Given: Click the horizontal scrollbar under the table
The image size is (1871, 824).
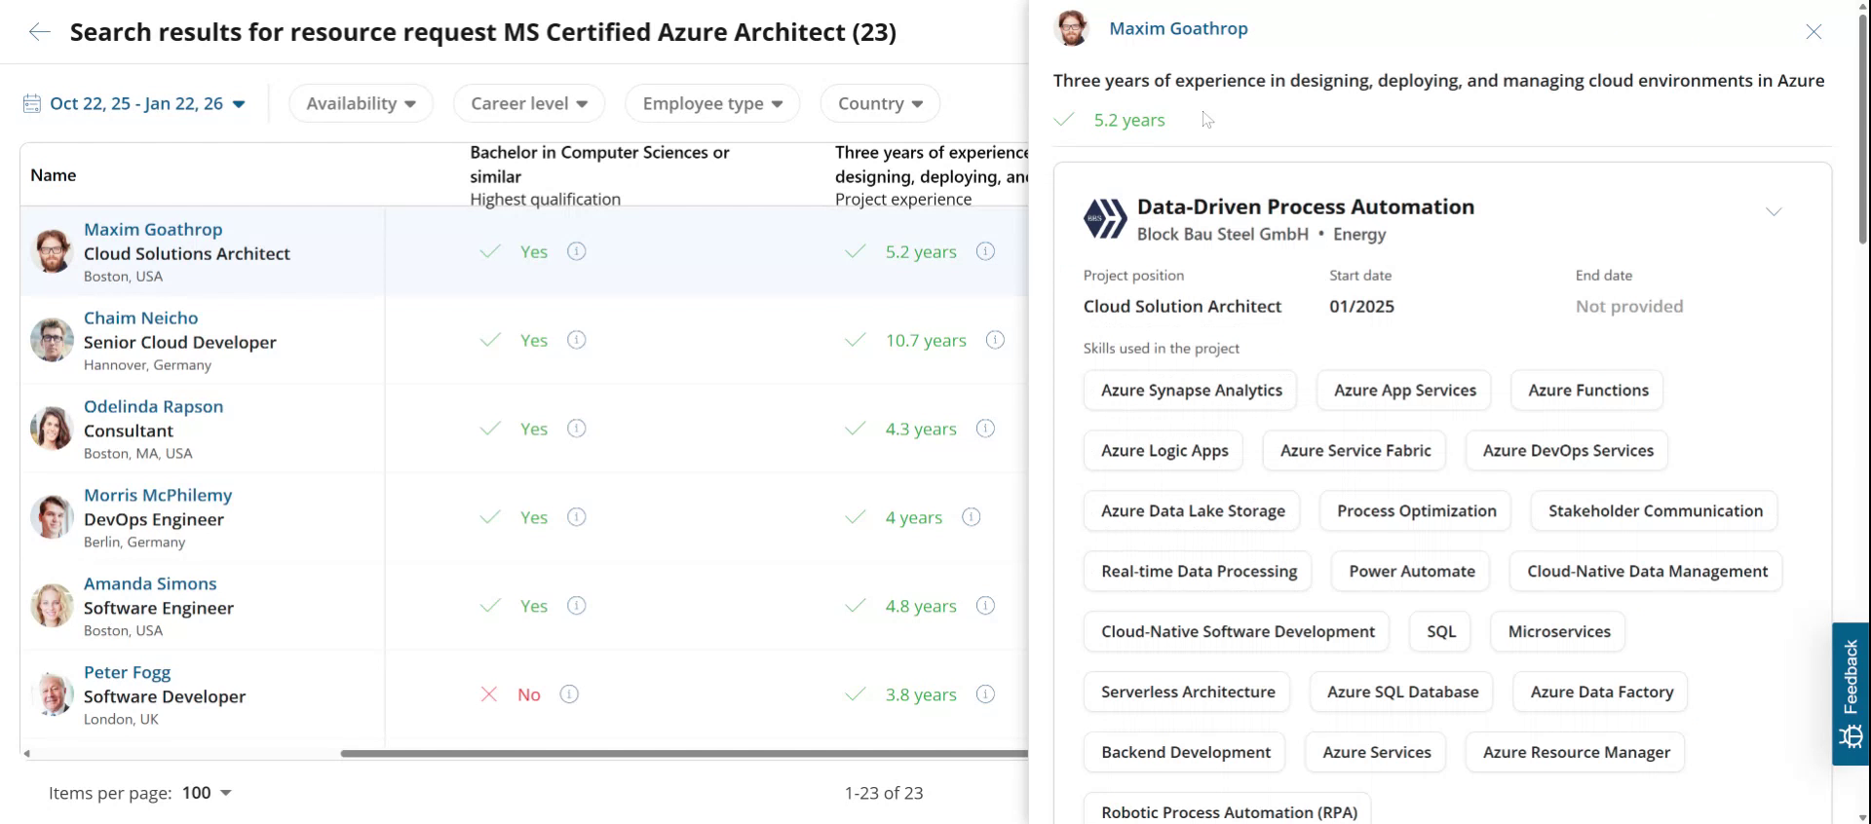Looking at the screenshot, I should coord(682,753).
